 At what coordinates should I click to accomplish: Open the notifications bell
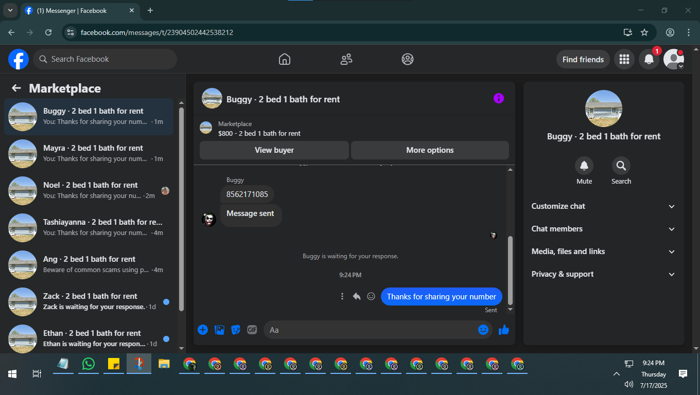click(649, 59)
